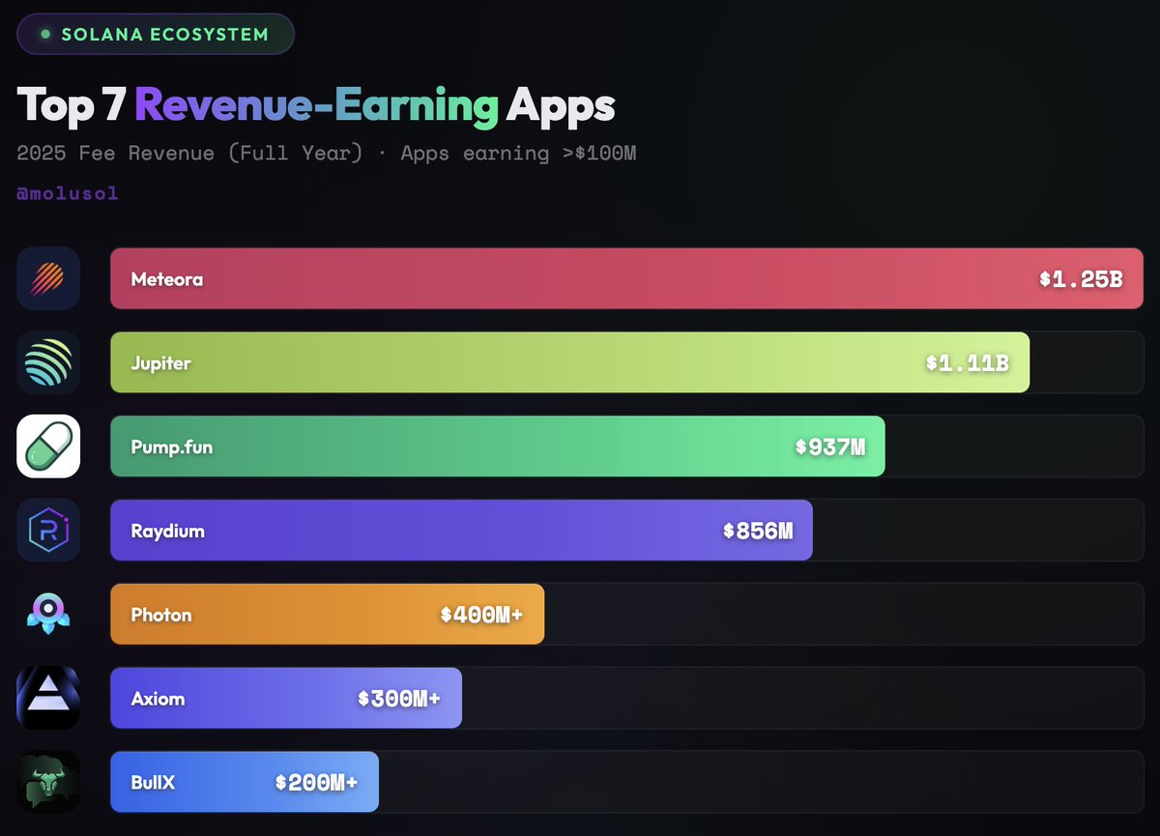1160x836 pixels.
Task: Click the 2025 Fee Revenue subtitle
Action: [x=327, y=154]
